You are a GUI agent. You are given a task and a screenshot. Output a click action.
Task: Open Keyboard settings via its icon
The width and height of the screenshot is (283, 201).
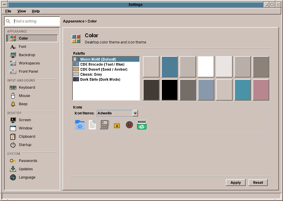(x=13, y=87)
